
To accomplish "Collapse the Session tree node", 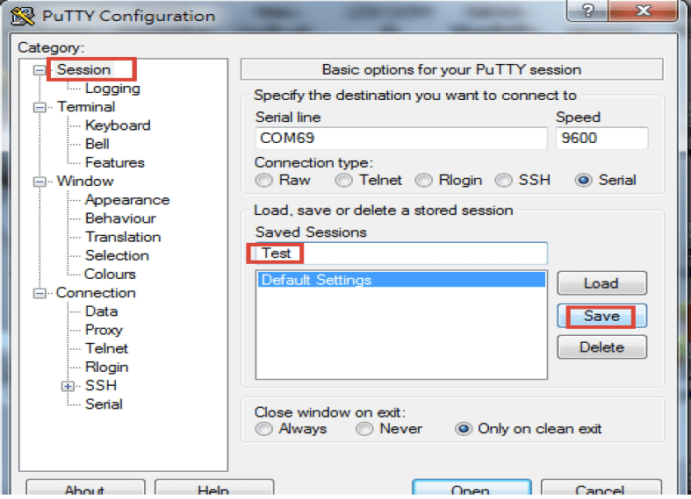I will 40,70.
